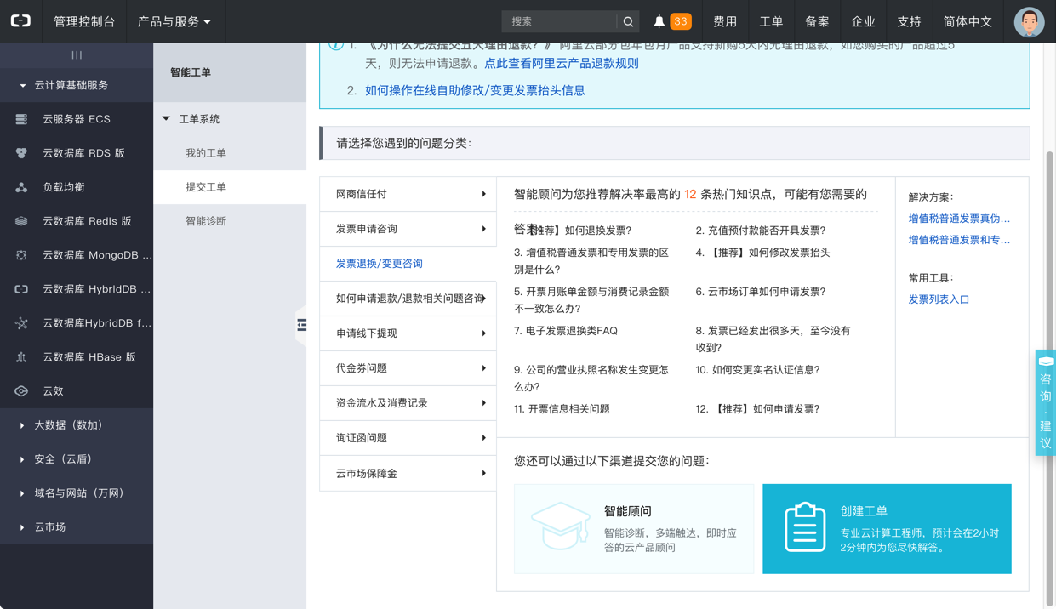
Task: Click the 云数据库 RDS 版 icon
Action: click(21, 153)
